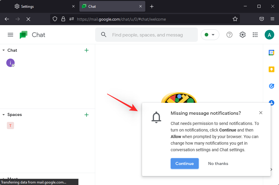279x185 pixels.
Task: Click the help question mark icon
Action: coord(229,35)
